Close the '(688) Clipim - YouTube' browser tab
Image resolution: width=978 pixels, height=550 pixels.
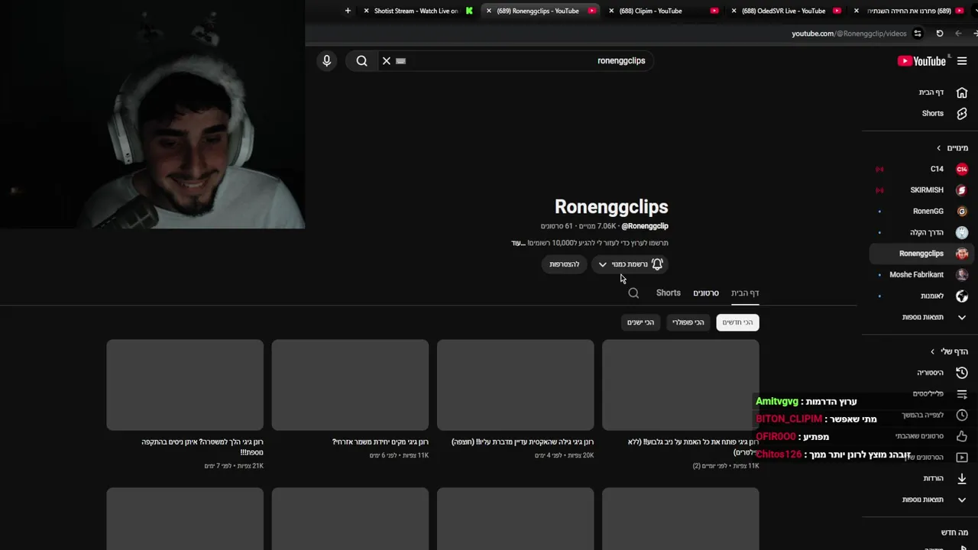click(610, 11)
